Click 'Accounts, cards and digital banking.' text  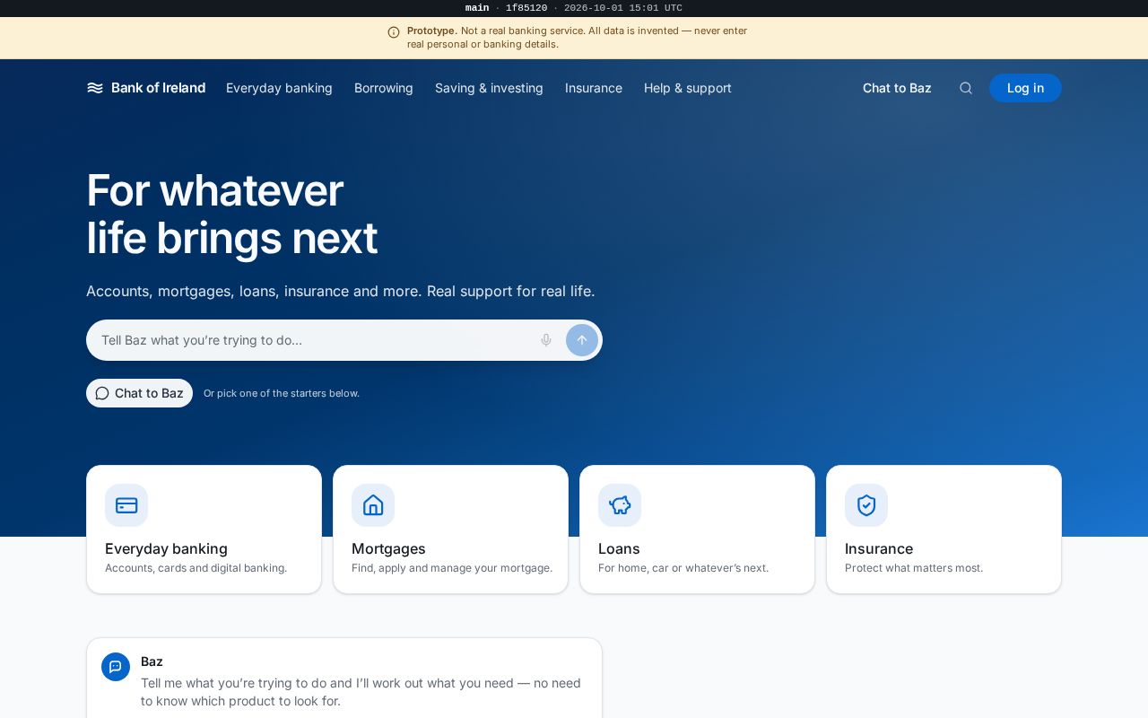[196, 568]
